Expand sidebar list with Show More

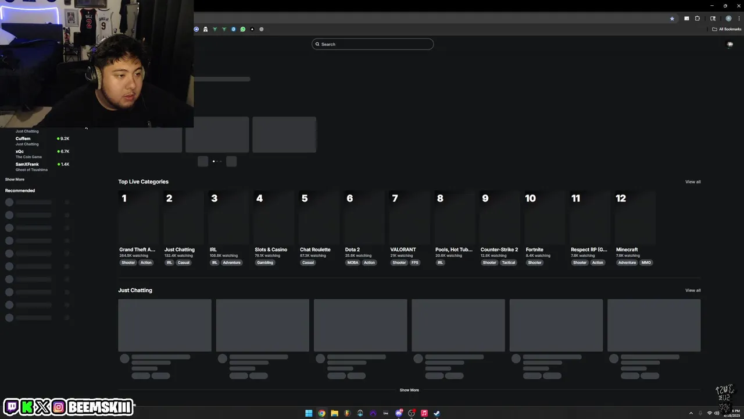click(x=15, y=179)
